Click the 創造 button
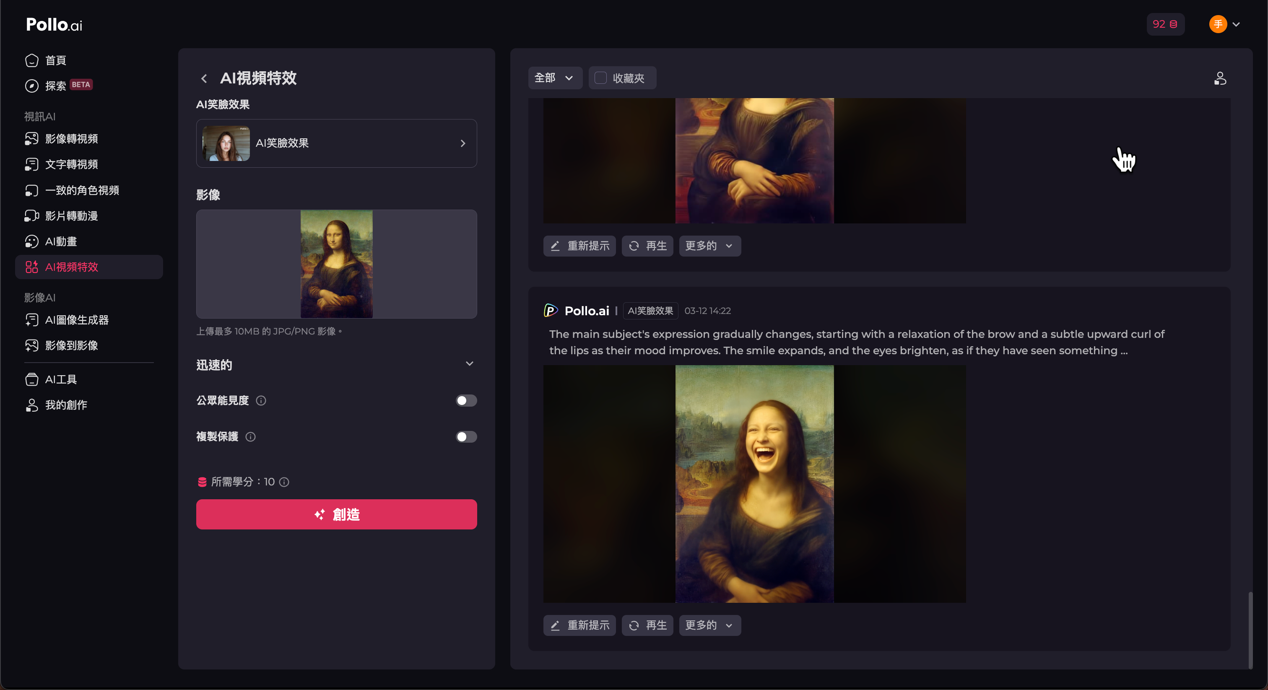 point(336,514)
